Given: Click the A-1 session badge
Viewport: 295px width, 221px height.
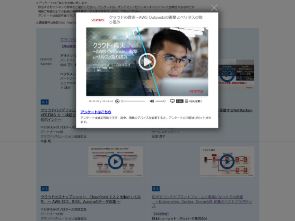Looking at the screenshot, I should [x=44, y=102].
